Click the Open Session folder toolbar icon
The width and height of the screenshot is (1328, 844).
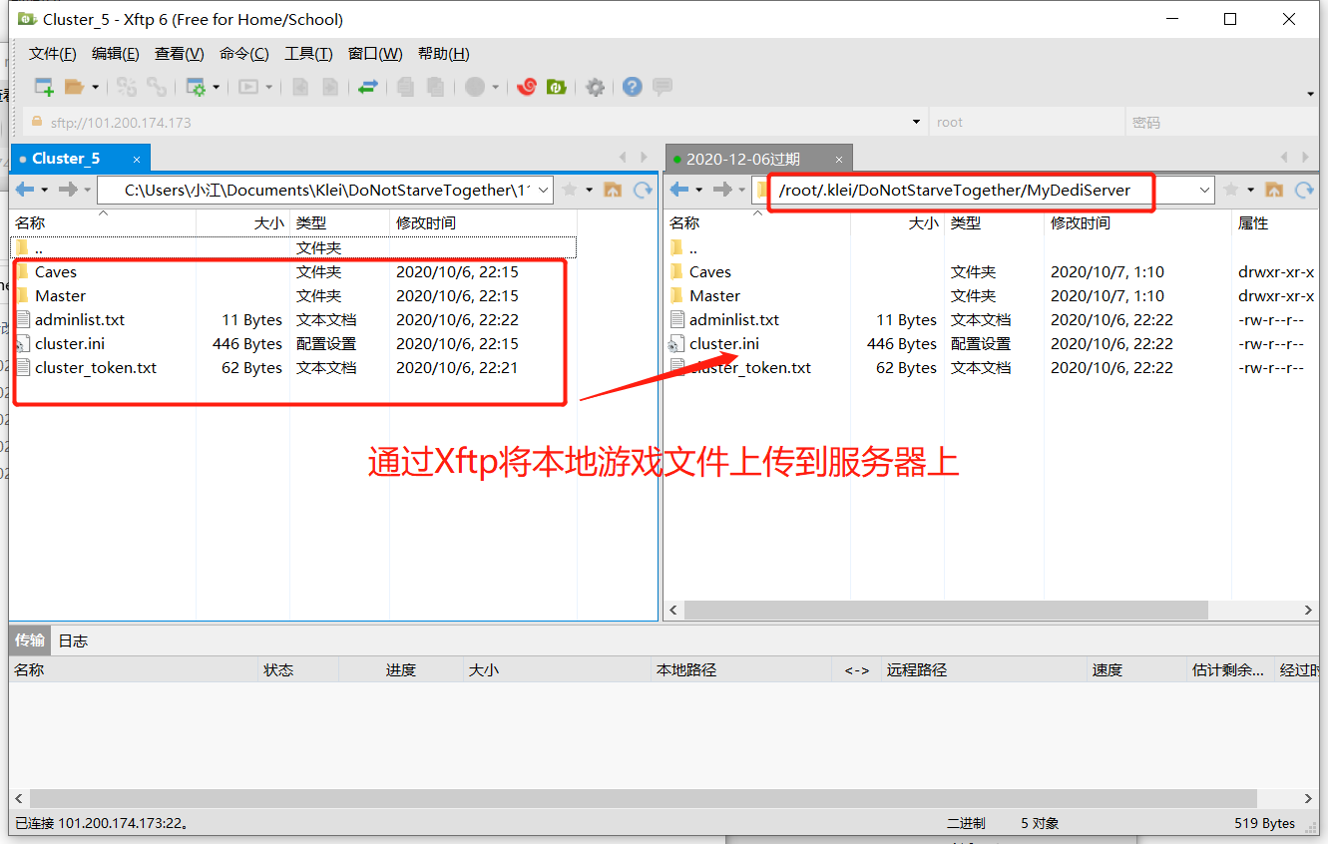coord(74,87)
